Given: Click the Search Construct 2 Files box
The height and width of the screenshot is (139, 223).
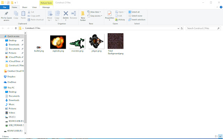Looking at the screenshot, I should [x=203, y=28].
